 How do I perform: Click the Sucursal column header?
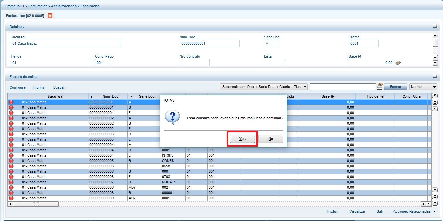55,97
